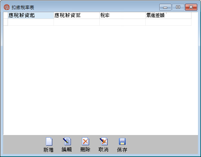
Task: Close the 扣繳稅率表 window
Action: [191, 7]
